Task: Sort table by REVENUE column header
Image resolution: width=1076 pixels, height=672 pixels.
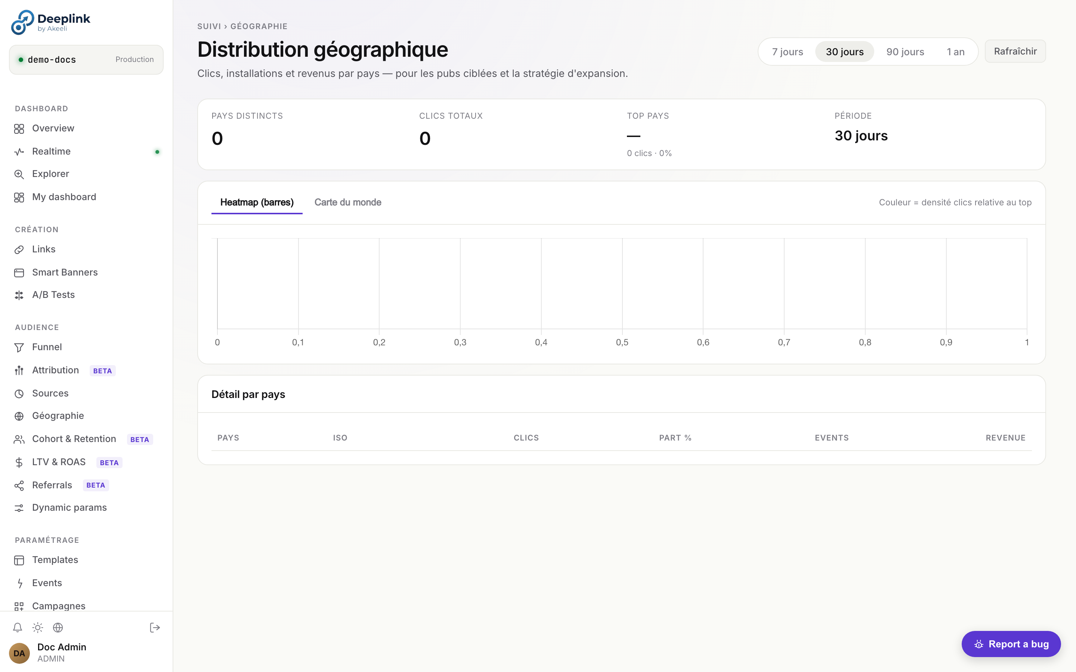Action: [x=1005, y=438]
